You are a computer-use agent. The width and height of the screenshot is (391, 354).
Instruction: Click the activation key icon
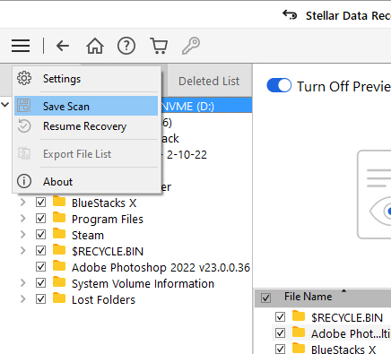pyautogui.click(x=191, y=46)
